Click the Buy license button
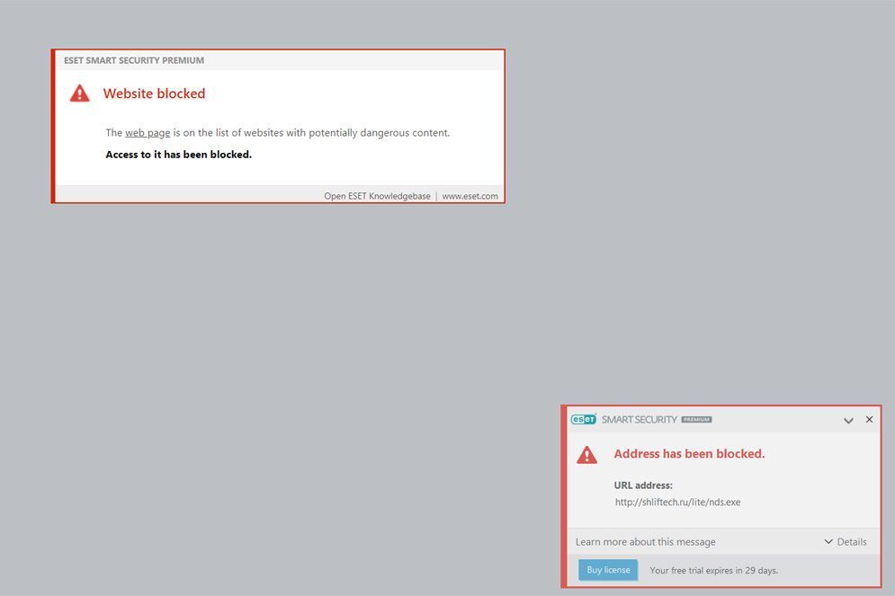 point(608,570)
